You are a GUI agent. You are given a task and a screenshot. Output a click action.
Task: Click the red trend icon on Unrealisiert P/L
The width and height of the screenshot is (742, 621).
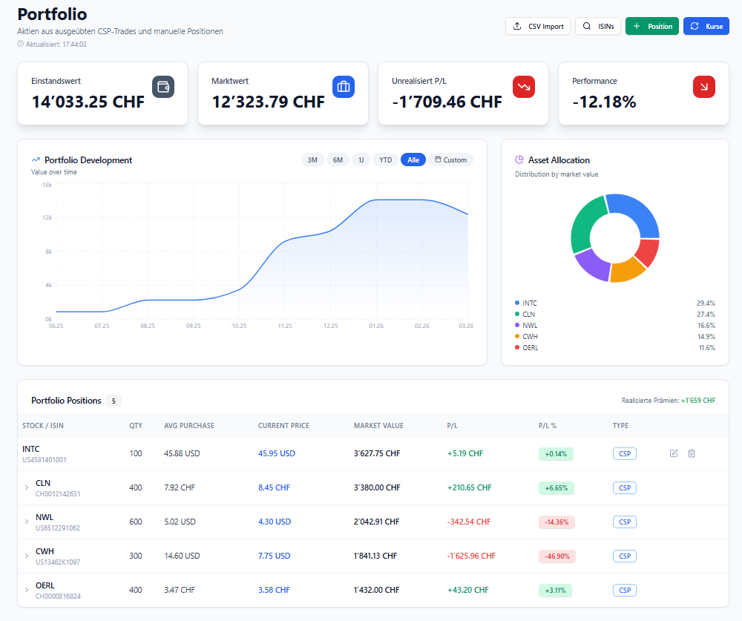(x=523, y=87)
